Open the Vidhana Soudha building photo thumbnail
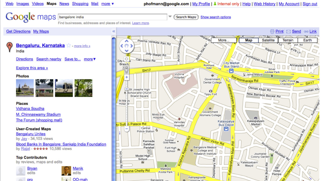The width and height of the screenshot is (323, 181). pos(25,88)
